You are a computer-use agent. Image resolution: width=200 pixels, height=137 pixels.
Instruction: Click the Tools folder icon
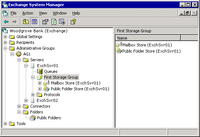click(x=12, y=124)
